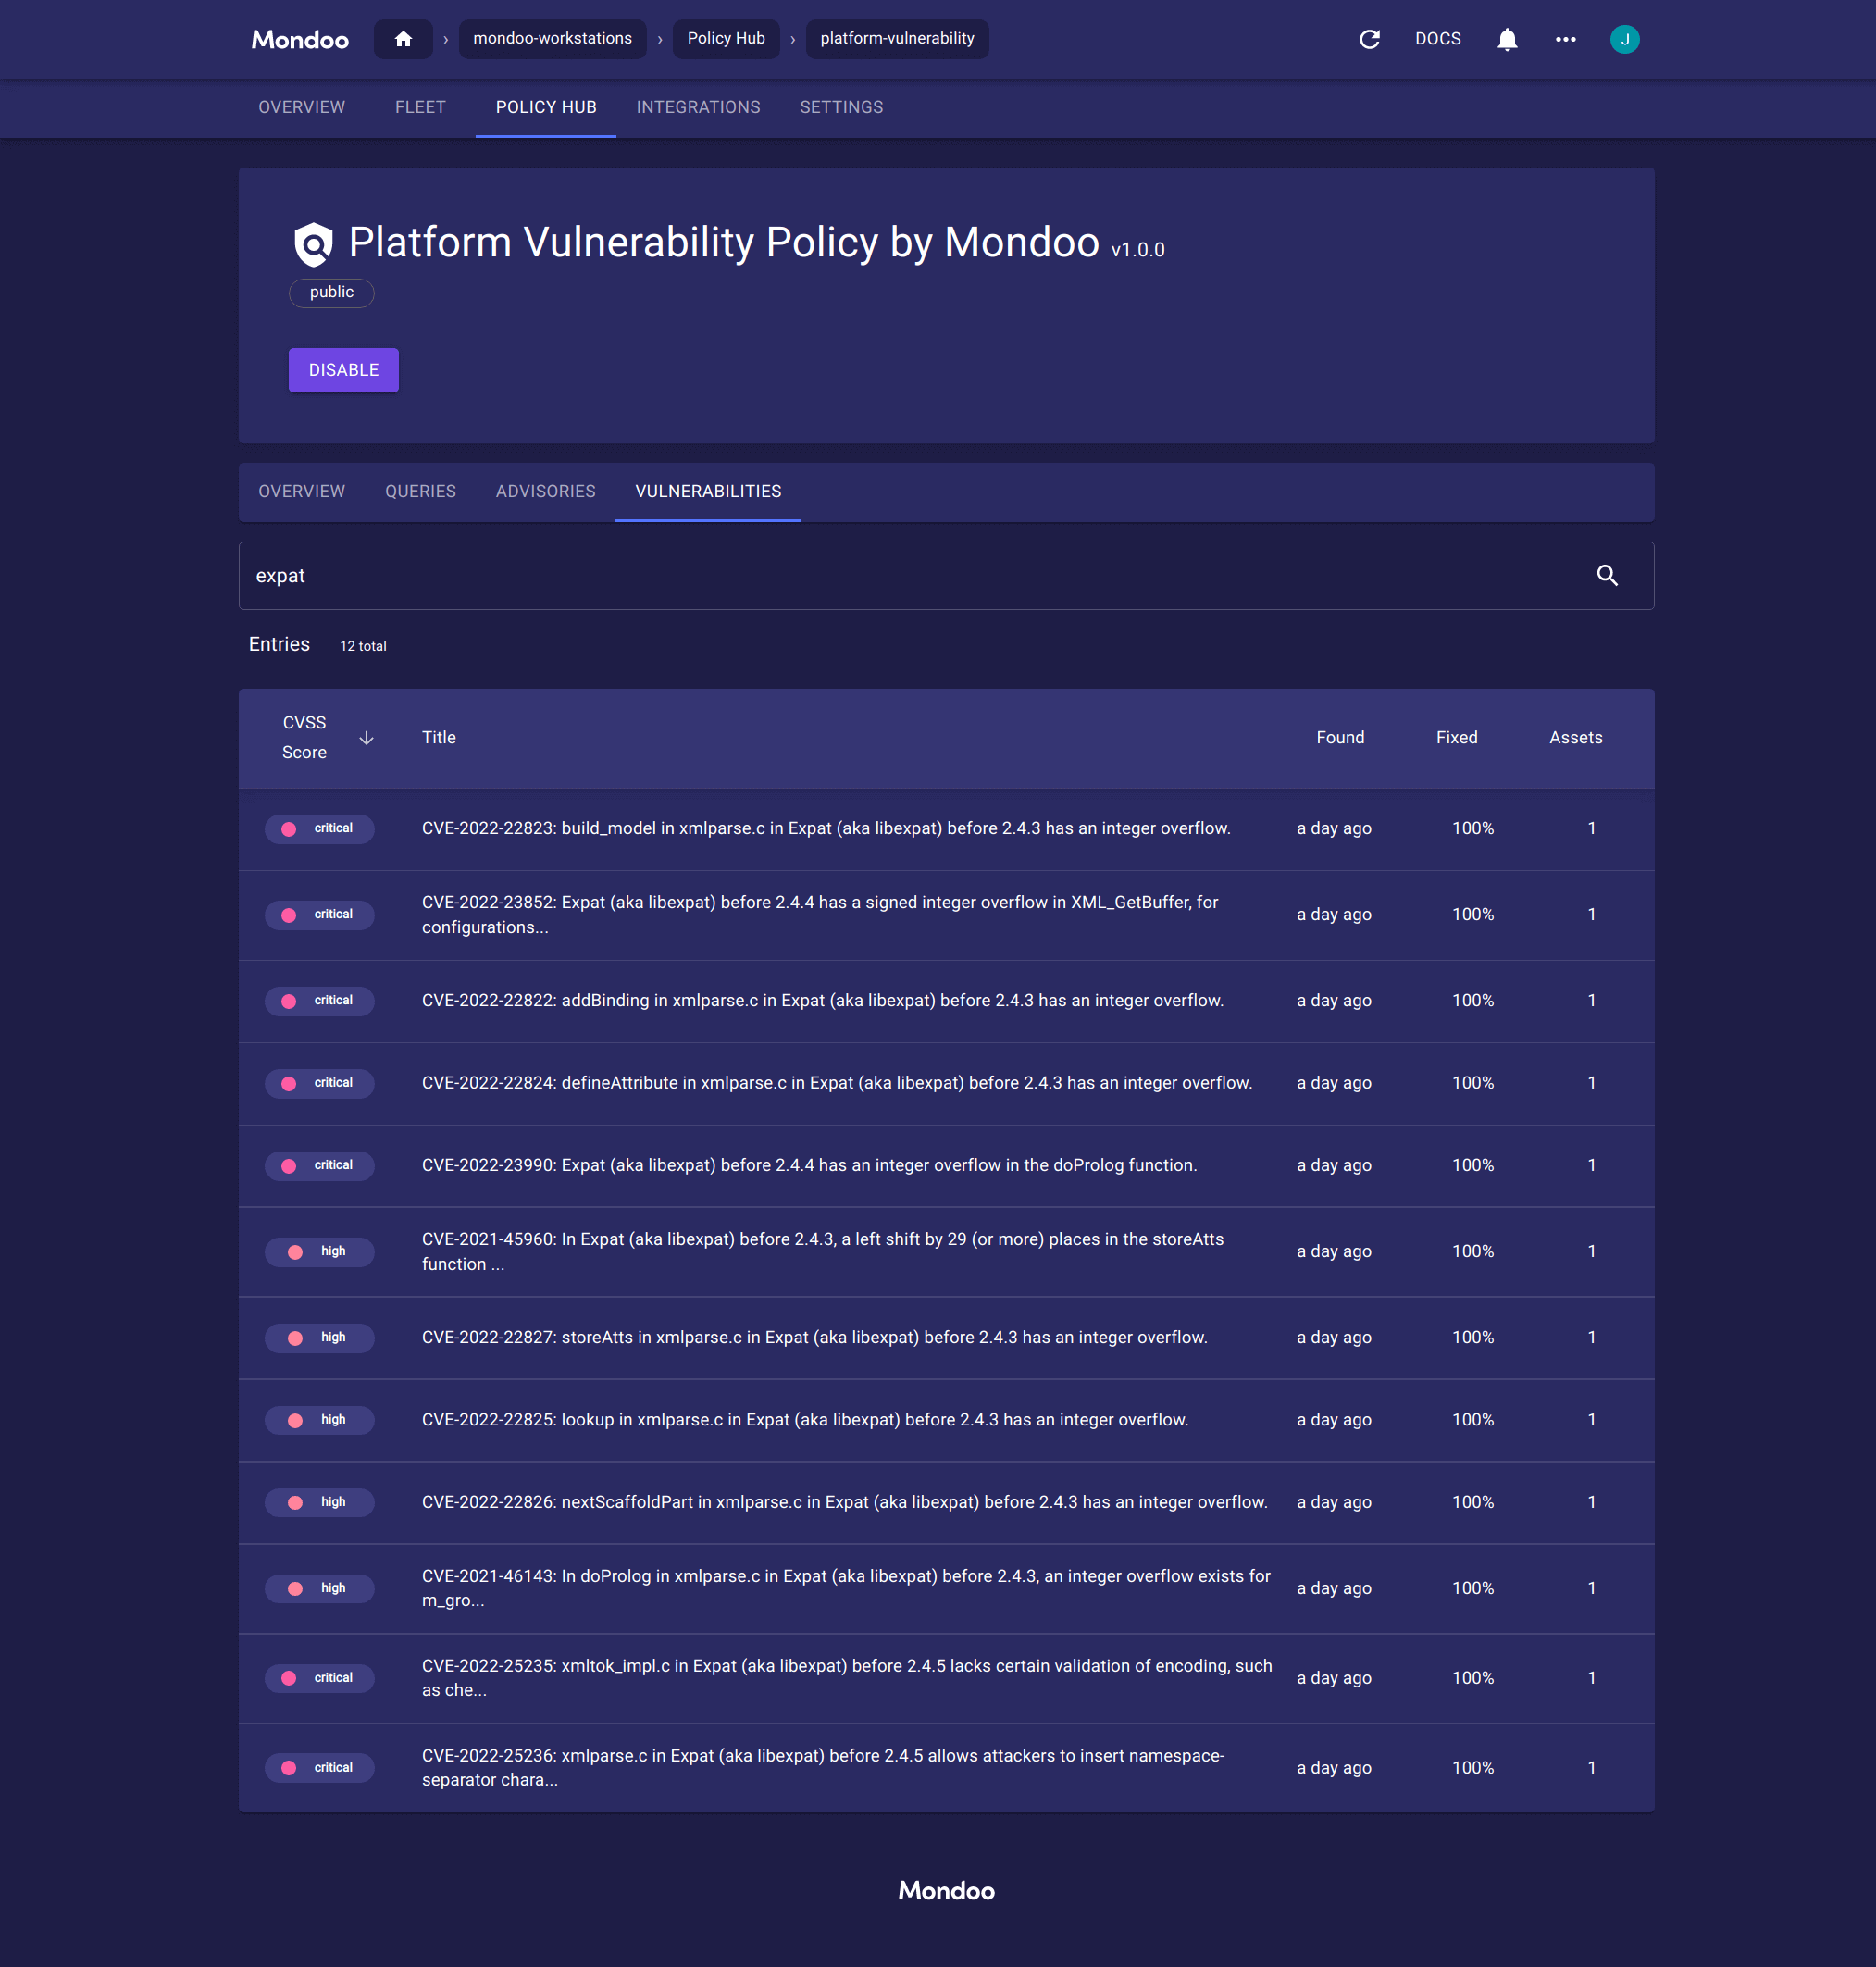The height and width of the screenshot is (1967, 1876).
Task: Open the DOCS link
Action: coord(1438,39)
